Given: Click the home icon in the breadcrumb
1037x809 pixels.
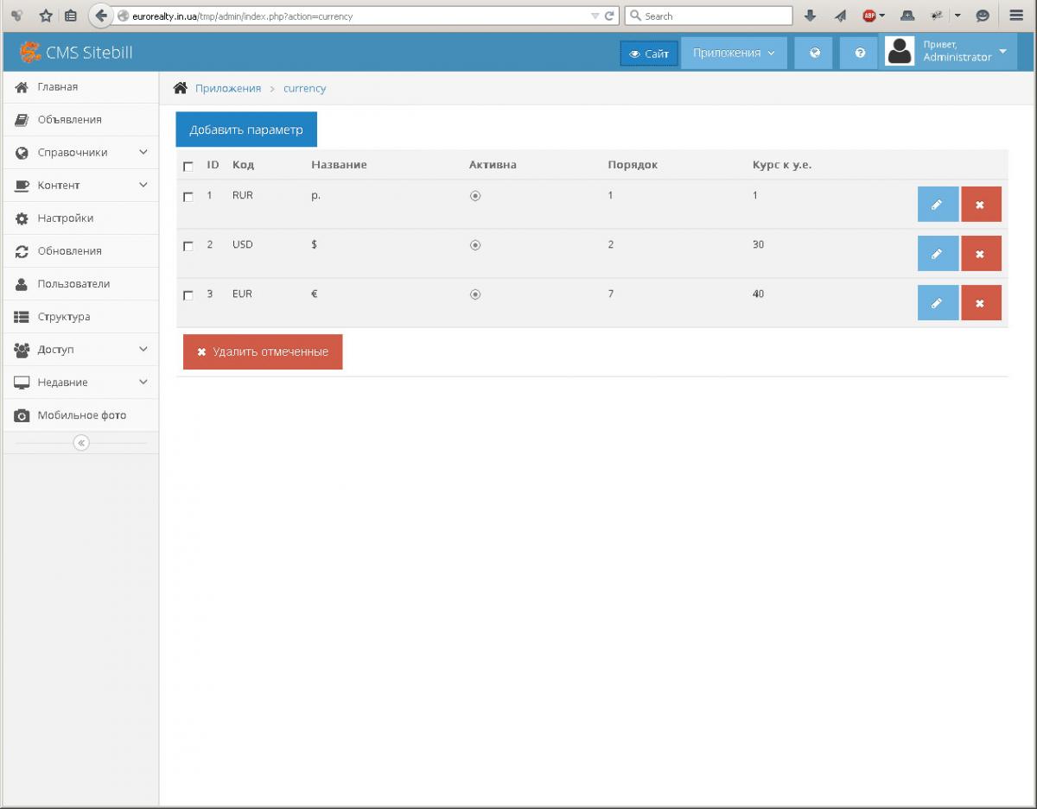Looking at the screenshot, I should tap(181, 88).
